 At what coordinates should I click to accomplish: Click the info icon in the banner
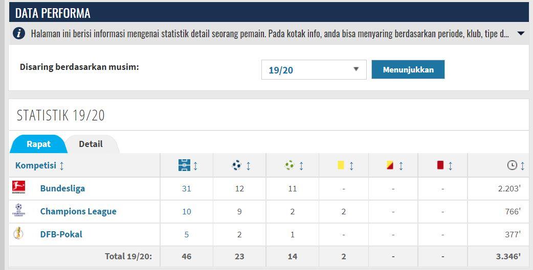19,34
